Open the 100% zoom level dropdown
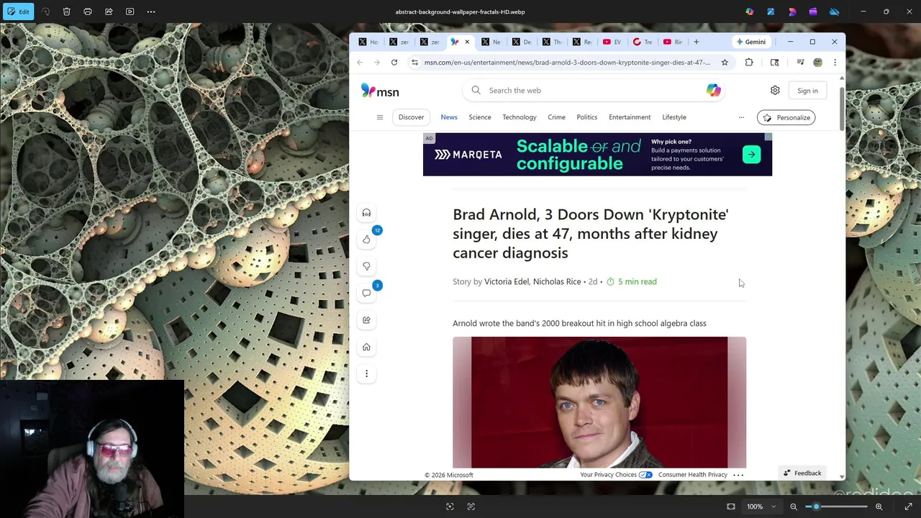 click(761, 506)
